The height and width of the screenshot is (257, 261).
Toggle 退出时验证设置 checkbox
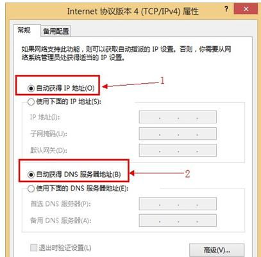[33, 248]
